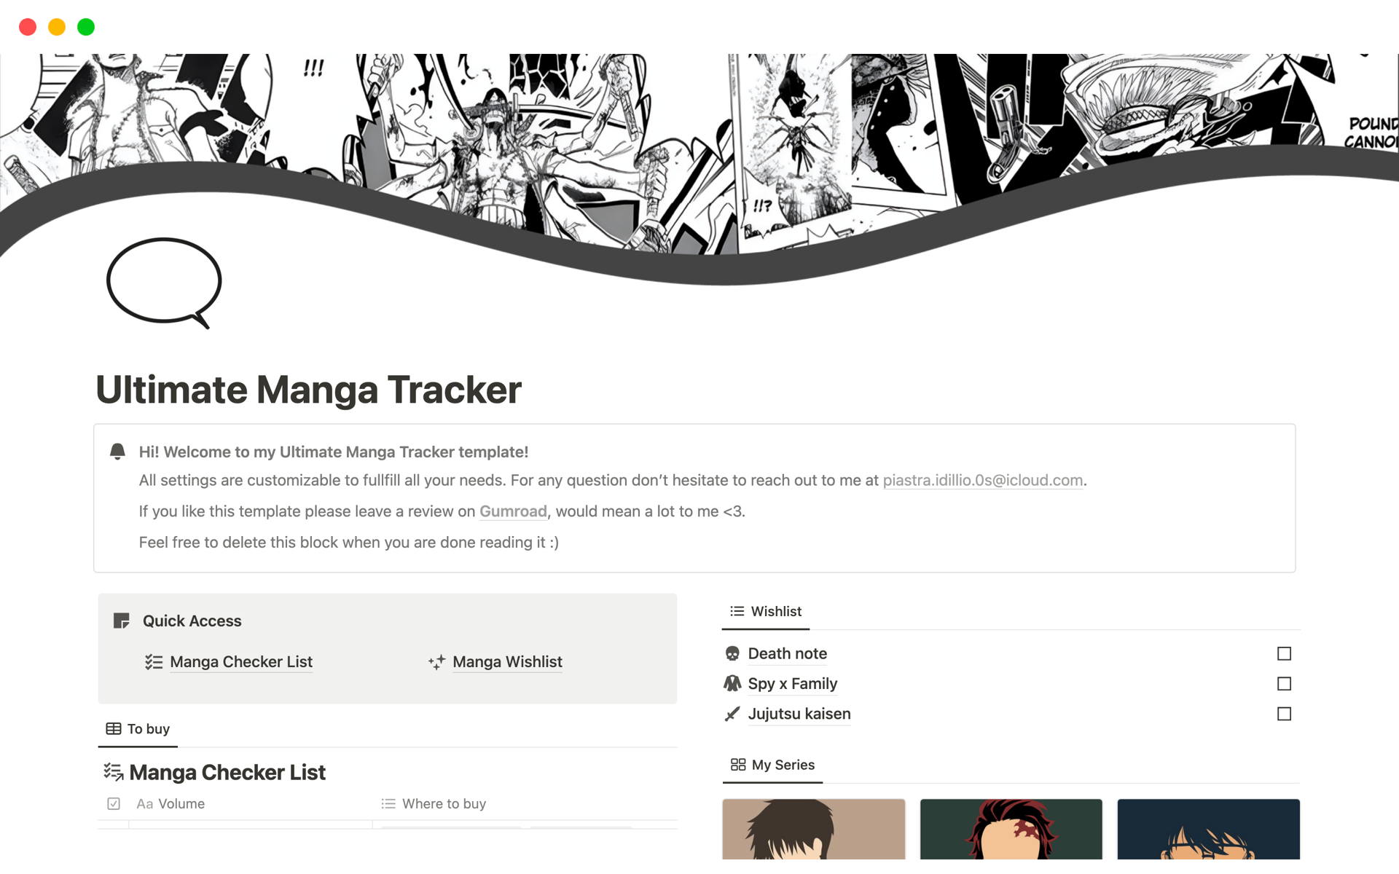Open the Manga Wishlist quick access

click(x=506, y=661)
